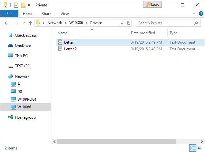
Task: Minimize the Private window
Action: [x=168, y=5]
